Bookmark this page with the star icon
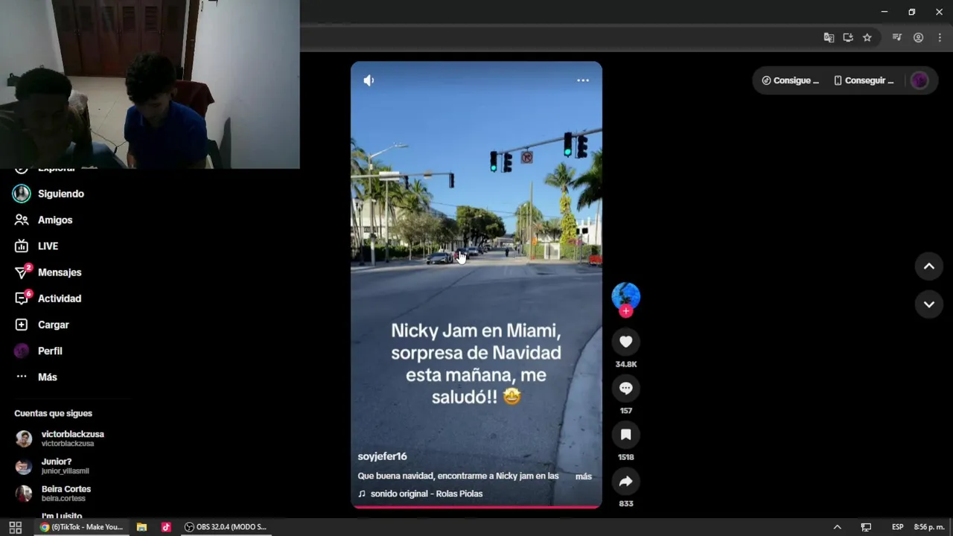The height and width of the screenshot is (536, 953). [867, 37]
